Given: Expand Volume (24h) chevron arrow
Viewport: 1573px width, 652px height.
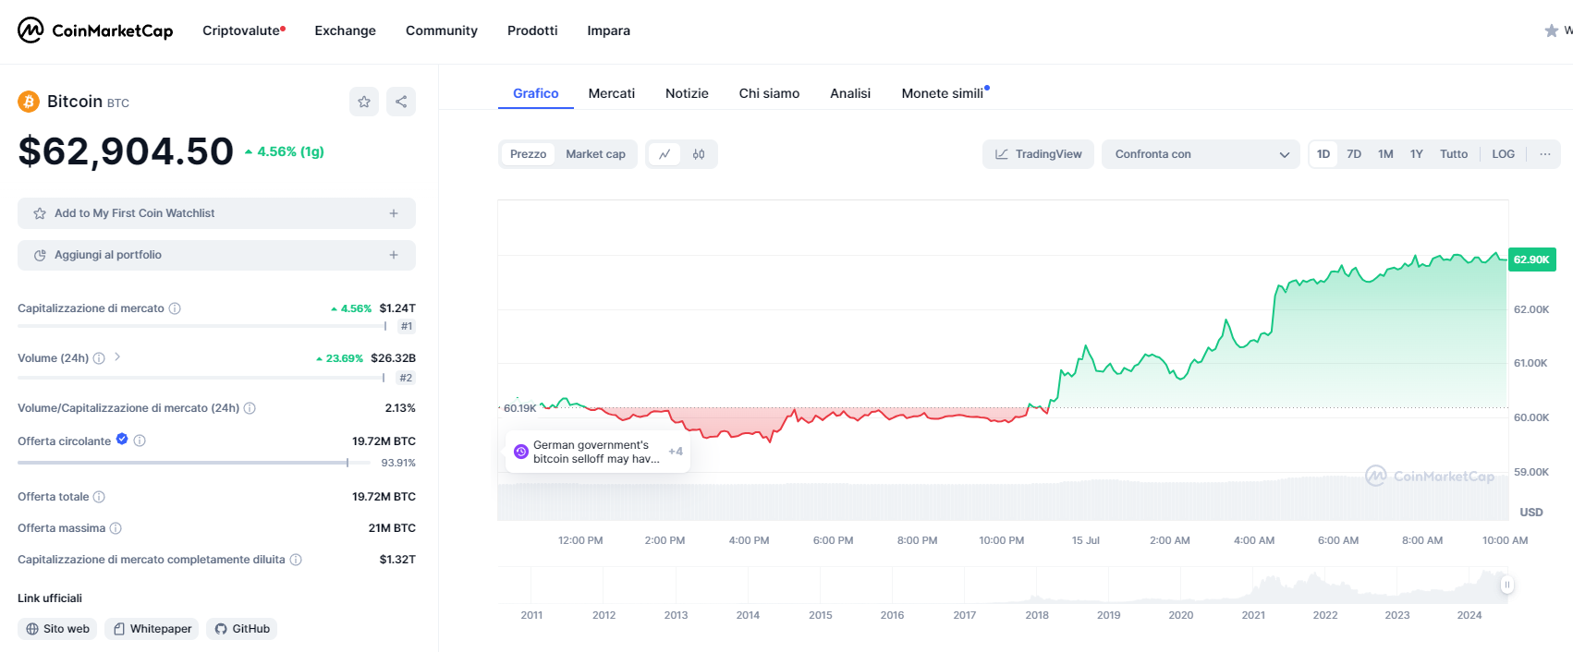Looking at the screenshot, I should point(117,357).
